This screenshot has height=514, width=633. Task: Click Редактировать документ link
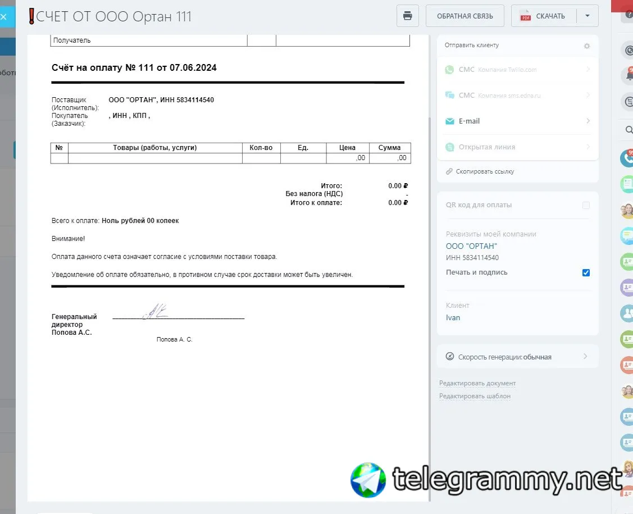477,383
